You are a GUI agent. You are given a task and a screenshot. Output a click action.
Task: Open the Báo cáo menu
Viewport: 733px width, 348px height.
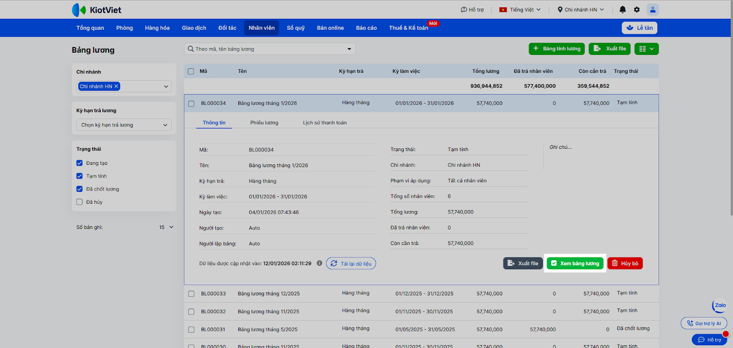pyautogui.click(x=366, y=28)
